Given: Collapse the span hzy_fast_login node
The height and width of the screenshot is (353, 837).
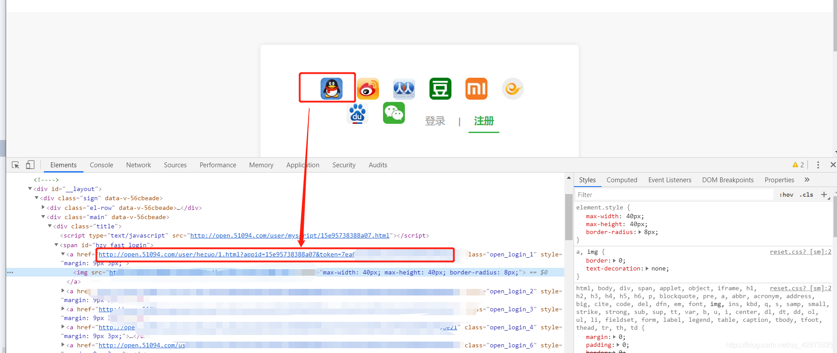Looking at the screenshot, I should [x=56, y=245].
